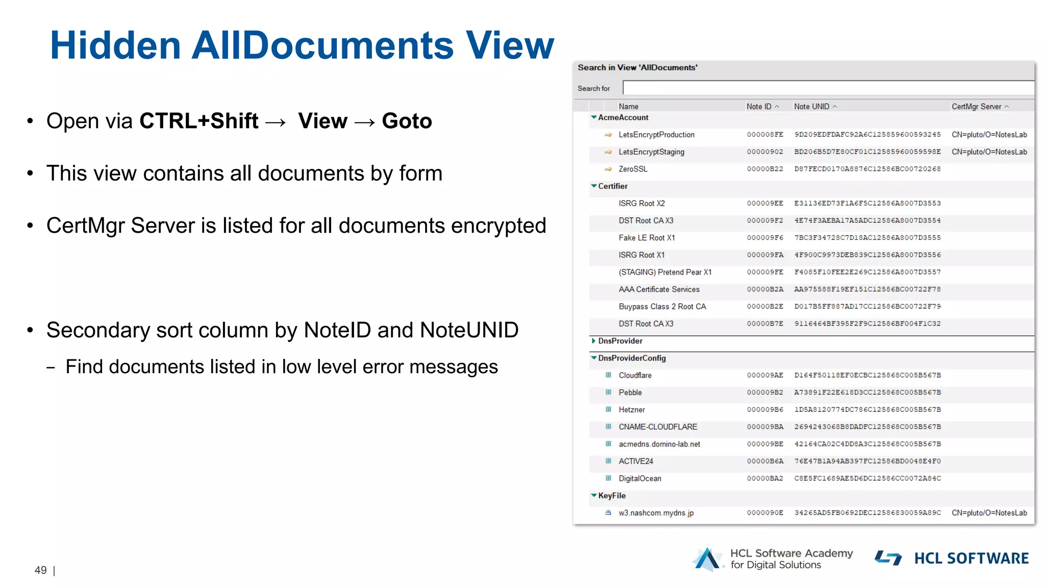Click Note ID 000008FE cell

point(765,135)
